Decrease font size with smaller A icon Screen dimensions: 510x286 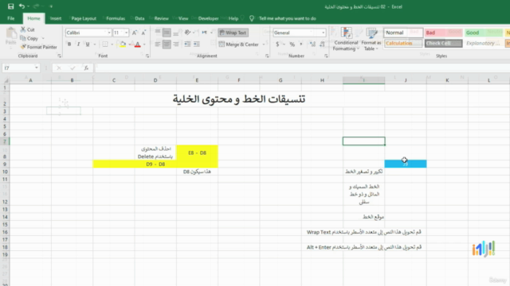click(x=143, y=33)
